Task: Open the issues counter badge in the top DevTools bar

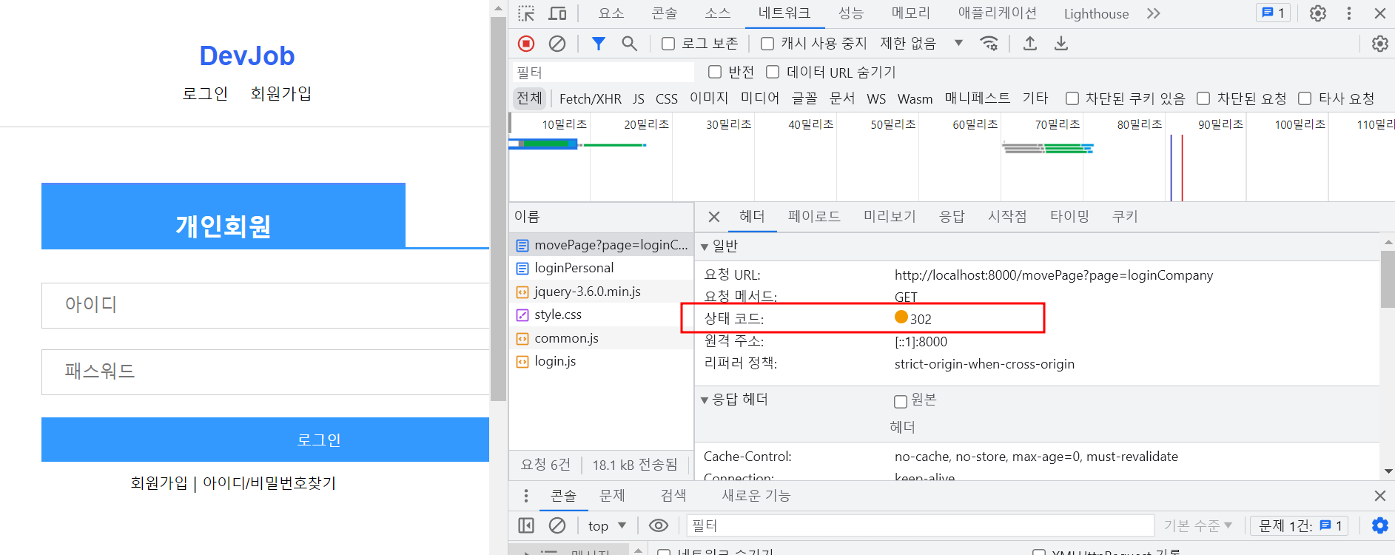Action: tap(1274, 13)
